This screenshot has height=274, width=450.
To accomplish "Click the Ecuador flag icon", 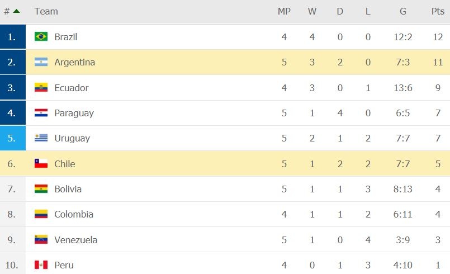I will (41, 88).
